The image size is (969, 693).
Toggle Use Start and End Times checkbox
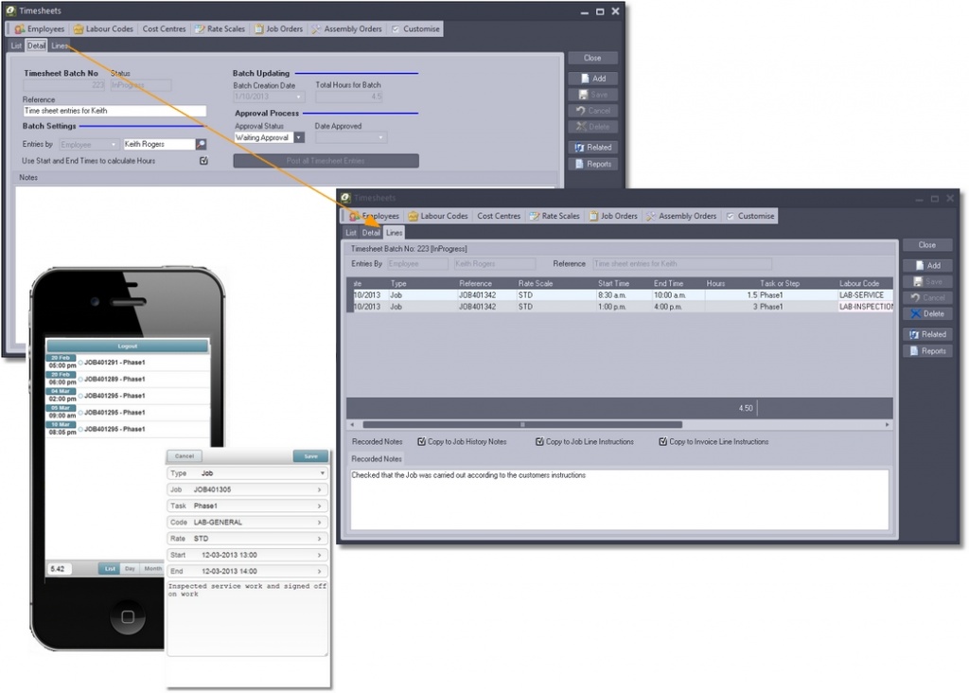(203, 161)
